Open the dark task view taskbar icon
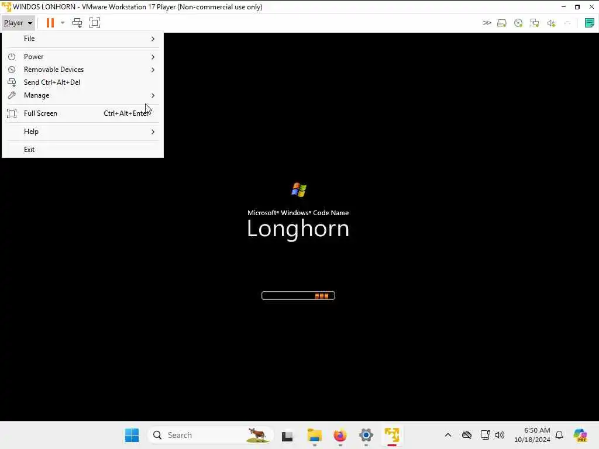Screen dimensions: 599x449 pos(287,436)
